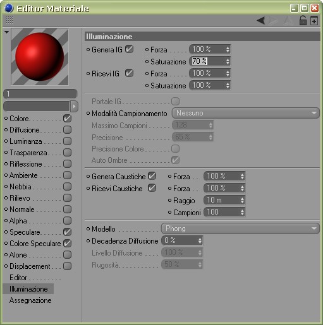Uncheck the Genera IG checkbox
The height and width of the screenshot is (325, 323).
pos(129,49)
